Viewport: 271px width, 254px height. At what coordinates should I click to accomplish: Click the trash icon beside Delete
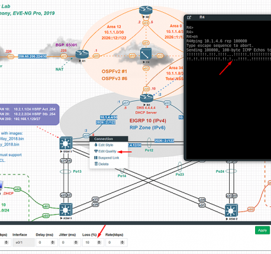point(96,164)
